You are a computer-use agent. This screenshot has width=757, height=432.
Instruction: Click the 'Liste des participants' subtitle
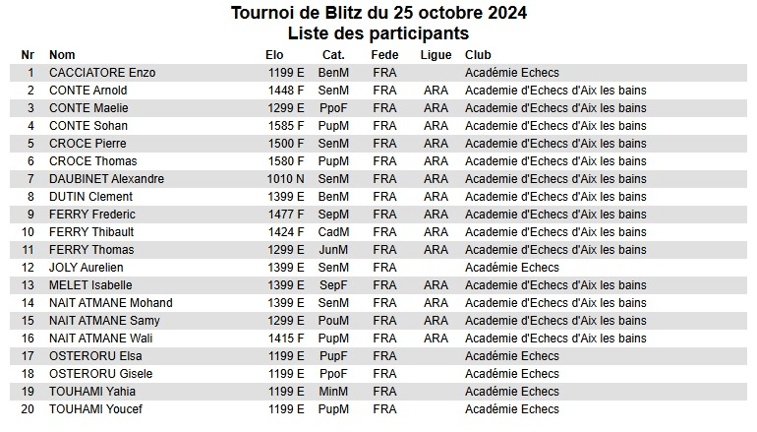tap(378, 33)
